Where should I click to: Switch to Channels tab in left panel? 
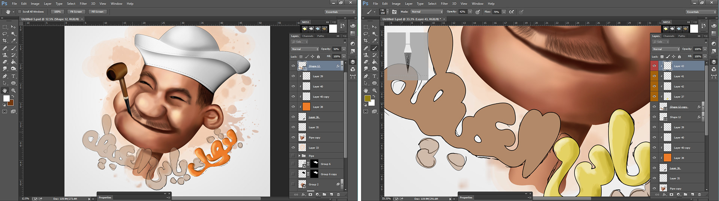tap(308, 36)
